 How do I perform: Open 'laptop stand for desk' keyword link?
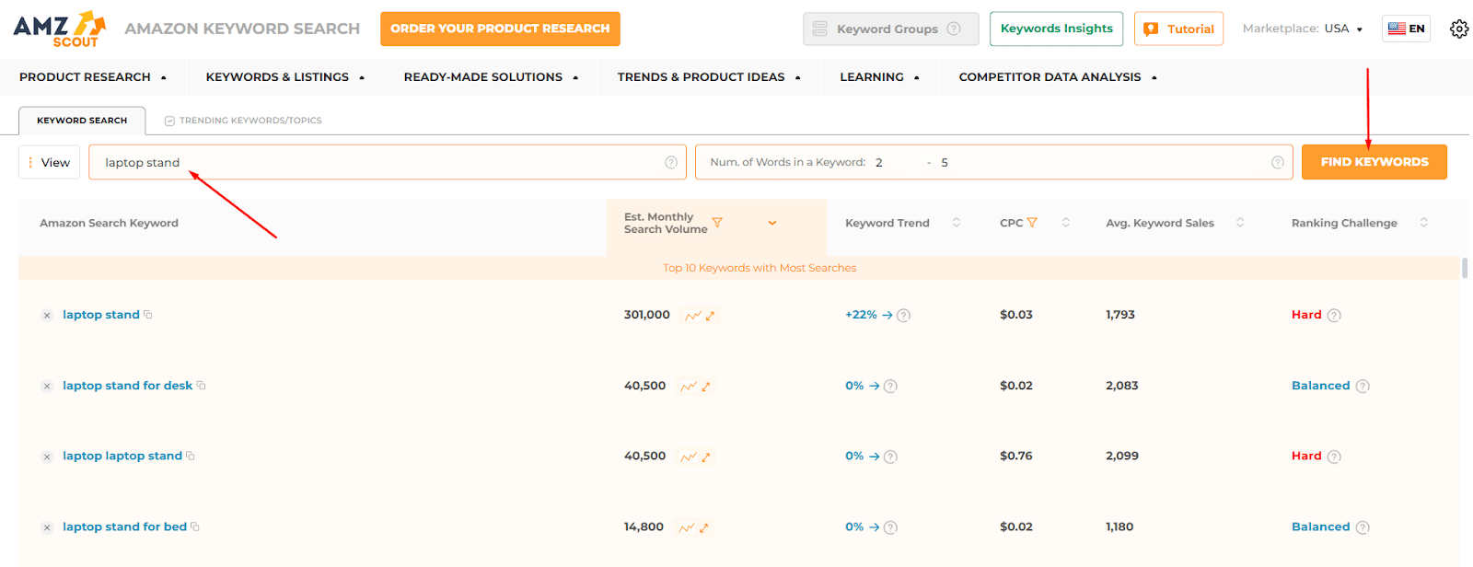[x=128, y=386]
